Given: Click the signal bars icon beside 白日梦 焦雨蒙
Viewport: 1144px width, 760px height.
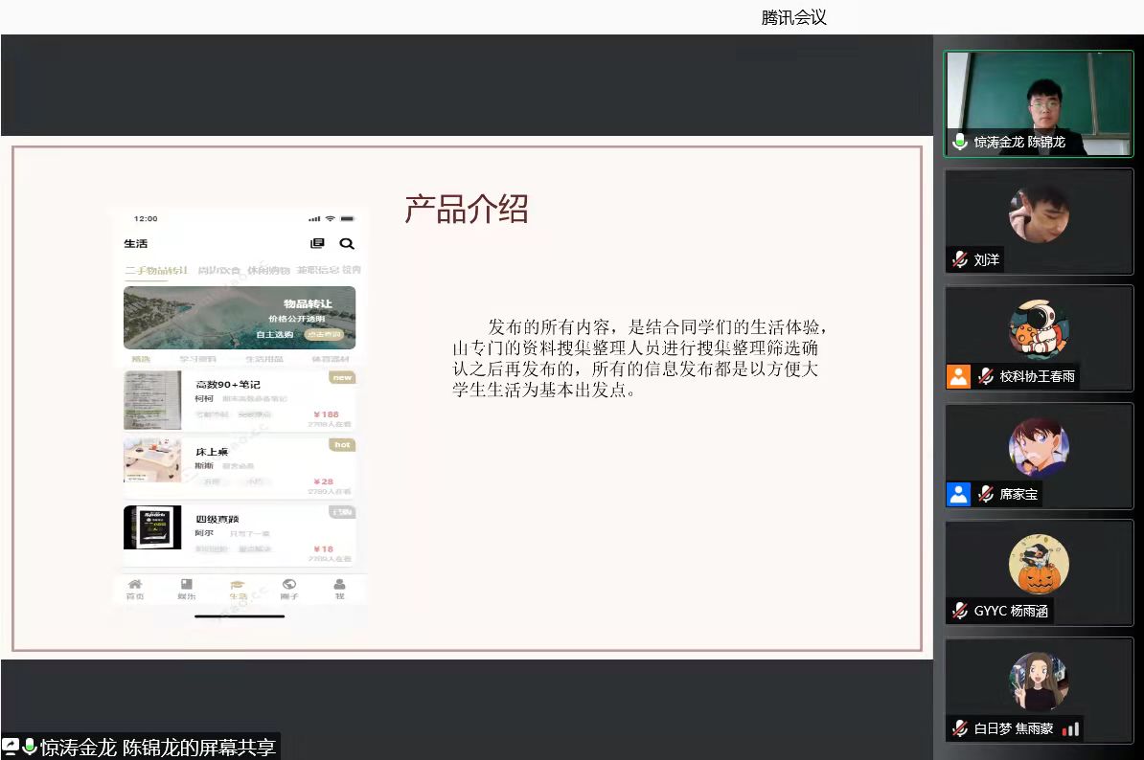Looking at the screenshot, I should (x=1071, y=728).
